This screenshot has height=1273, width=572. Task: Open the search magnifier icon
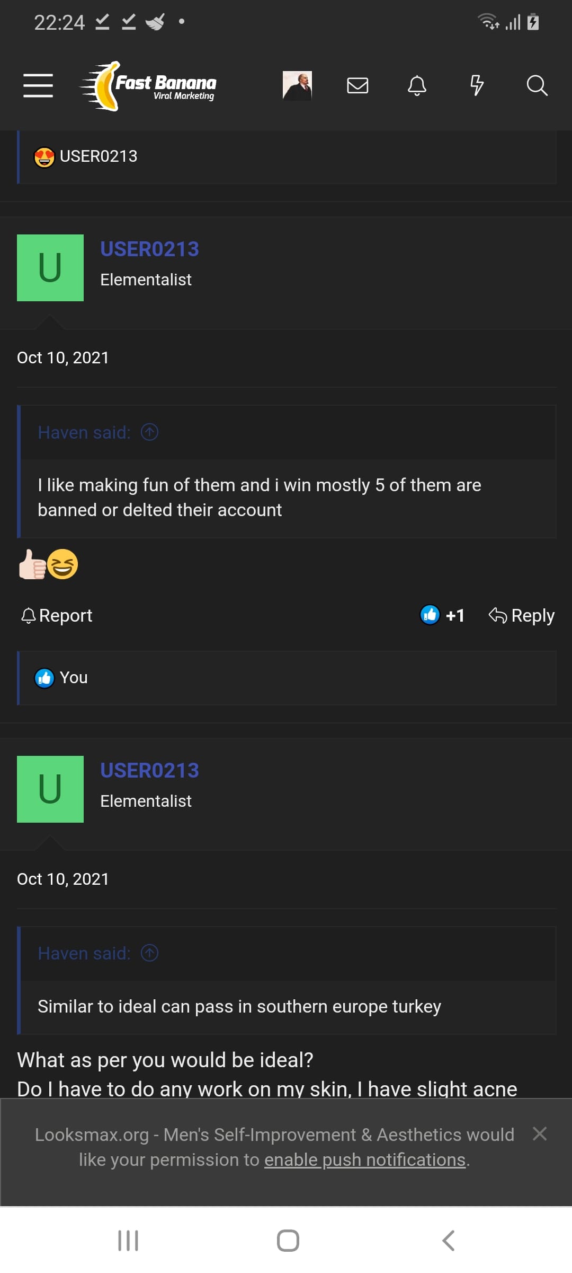tap(537, 85)
